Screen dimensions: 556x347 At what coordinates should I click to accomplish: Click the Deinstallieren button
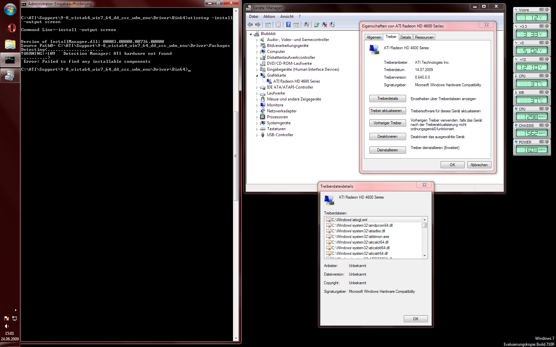(x=388, y=150)
